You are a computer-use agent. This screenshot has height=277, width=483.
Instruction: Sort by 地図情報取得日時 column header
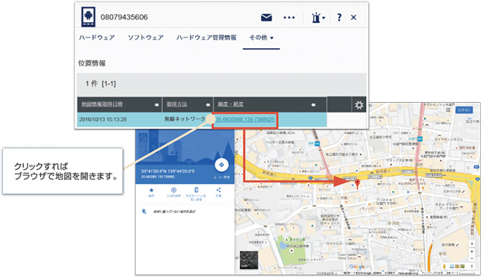point(102,104)
